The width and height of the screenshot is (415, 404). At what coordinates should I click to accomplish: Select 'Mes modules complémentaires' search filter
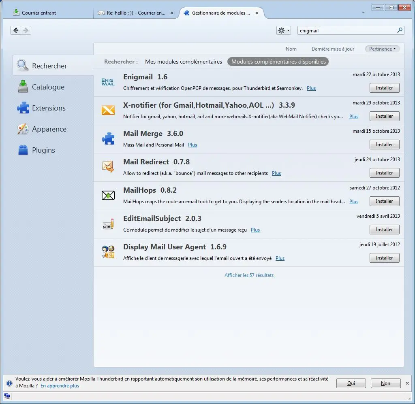pyautogui.click(x=184, y=62)
